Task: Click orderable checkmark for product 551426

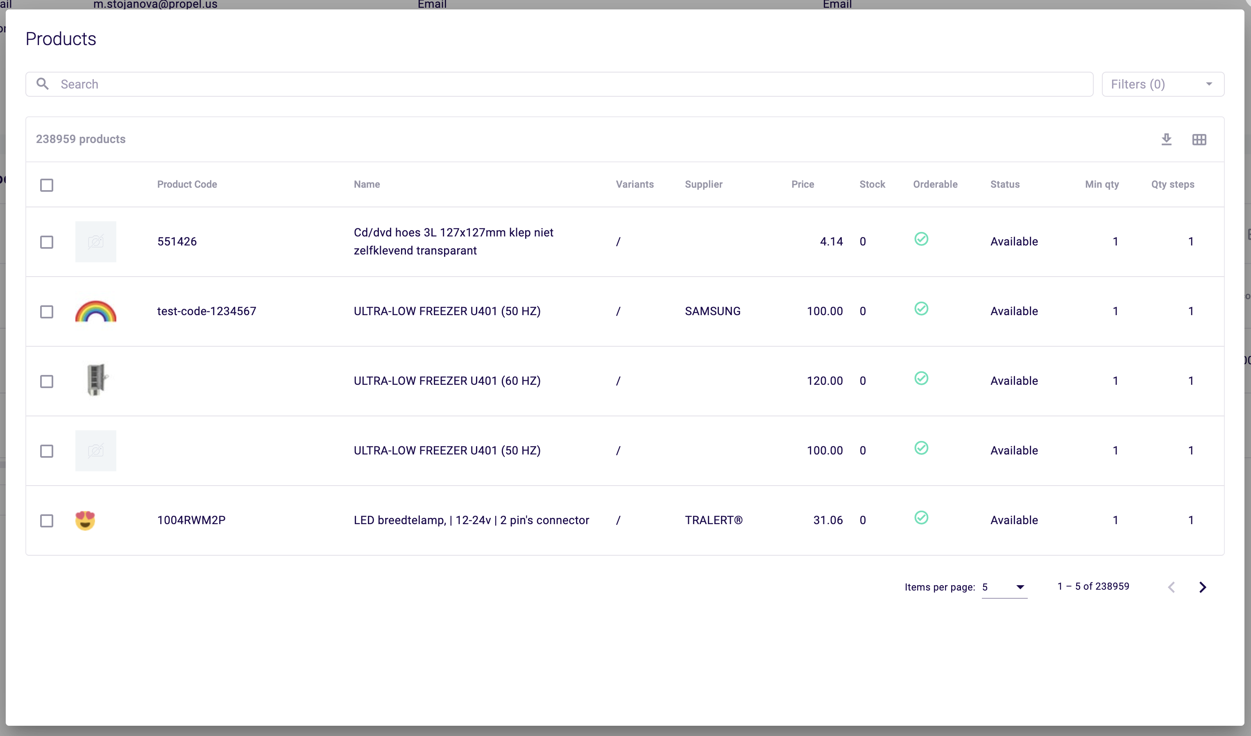Action: click(921, 239)
